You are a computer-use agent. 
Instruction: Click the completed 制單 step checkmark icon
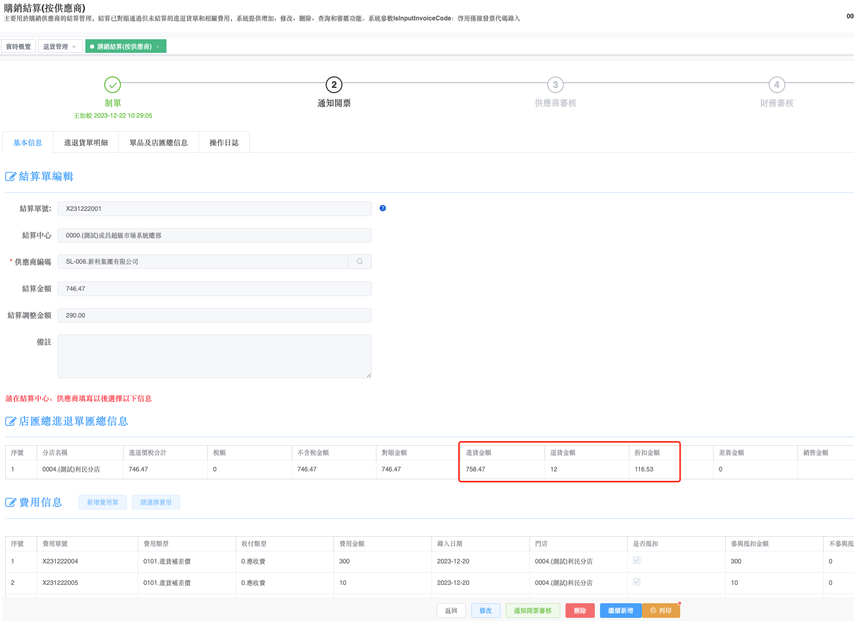113,85
